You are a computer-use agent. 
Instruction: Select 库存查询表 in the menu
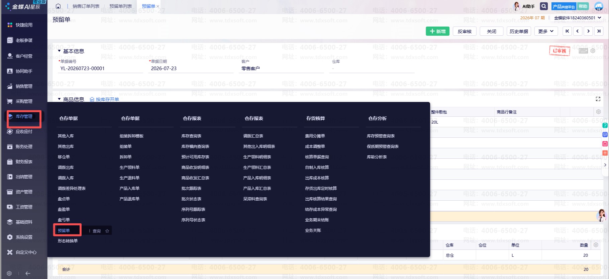pyautogui.click(x=191, y=136)
